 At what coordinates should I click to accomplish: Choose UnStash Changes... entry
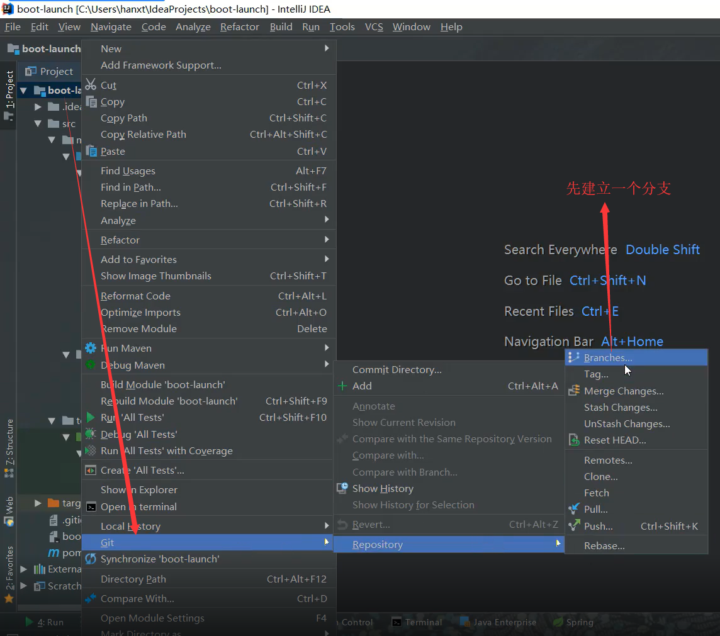[x=636, y=423]
